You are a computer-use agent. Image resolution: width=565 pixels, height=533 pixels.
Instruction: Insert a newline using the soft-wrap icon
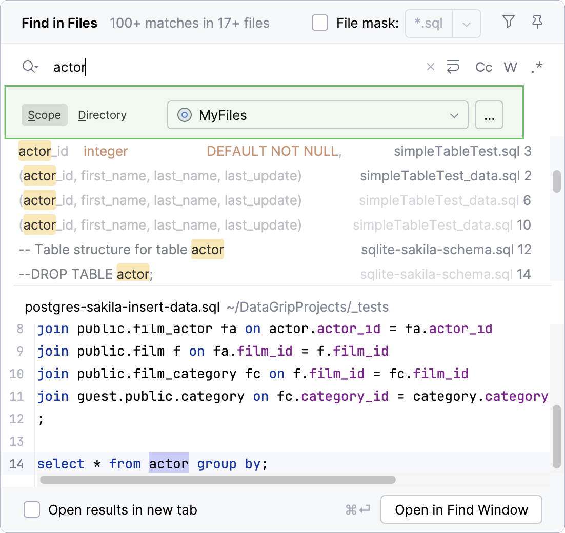453,67
